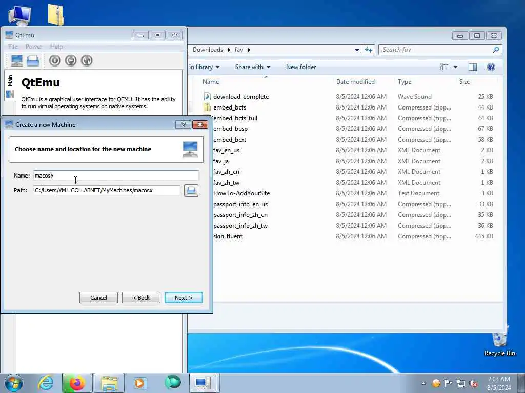Click Share with menu in Explorer
525x393 pixels.
252,67
